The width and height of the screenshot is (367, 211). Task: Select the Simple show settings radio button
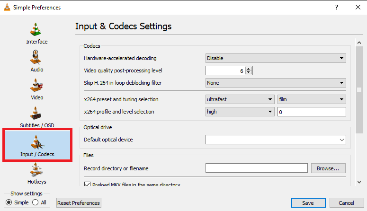[x=9, y=202]
